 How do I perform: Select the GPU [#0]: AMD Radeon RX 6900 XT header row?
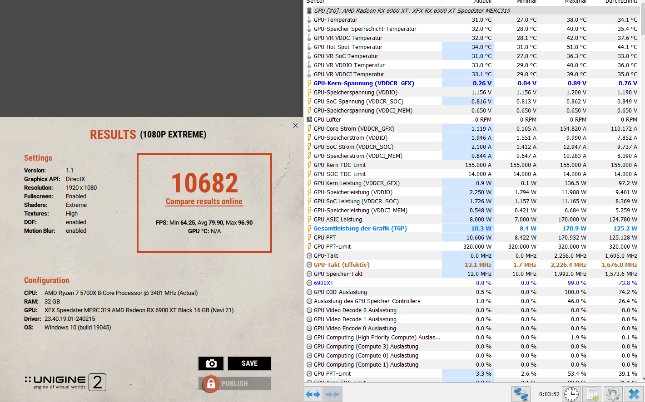click(x=472, y=10)
